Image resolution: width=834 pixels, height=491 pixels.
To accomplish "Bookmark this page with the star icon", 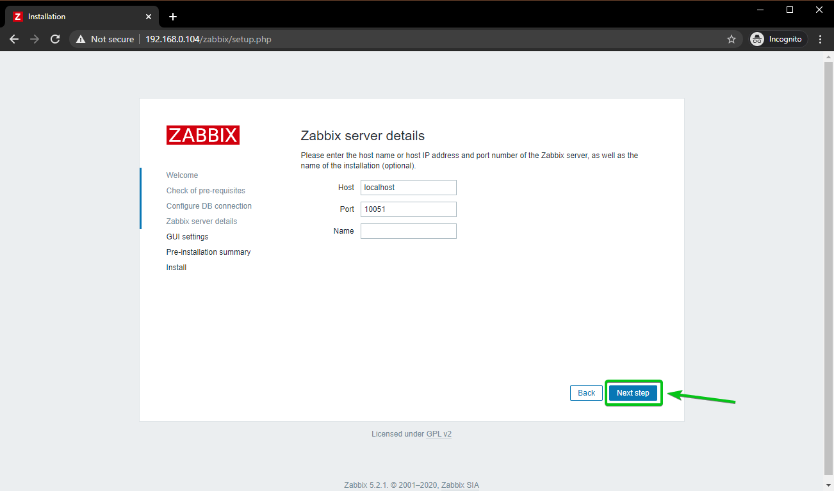I will [732, 39].
